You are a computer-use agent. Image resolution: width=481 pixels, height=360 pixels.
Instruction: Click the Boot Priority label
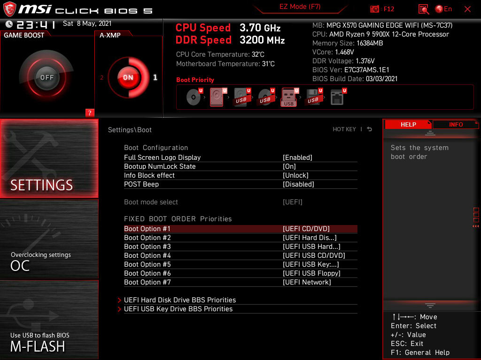click(x=195, y=80)
